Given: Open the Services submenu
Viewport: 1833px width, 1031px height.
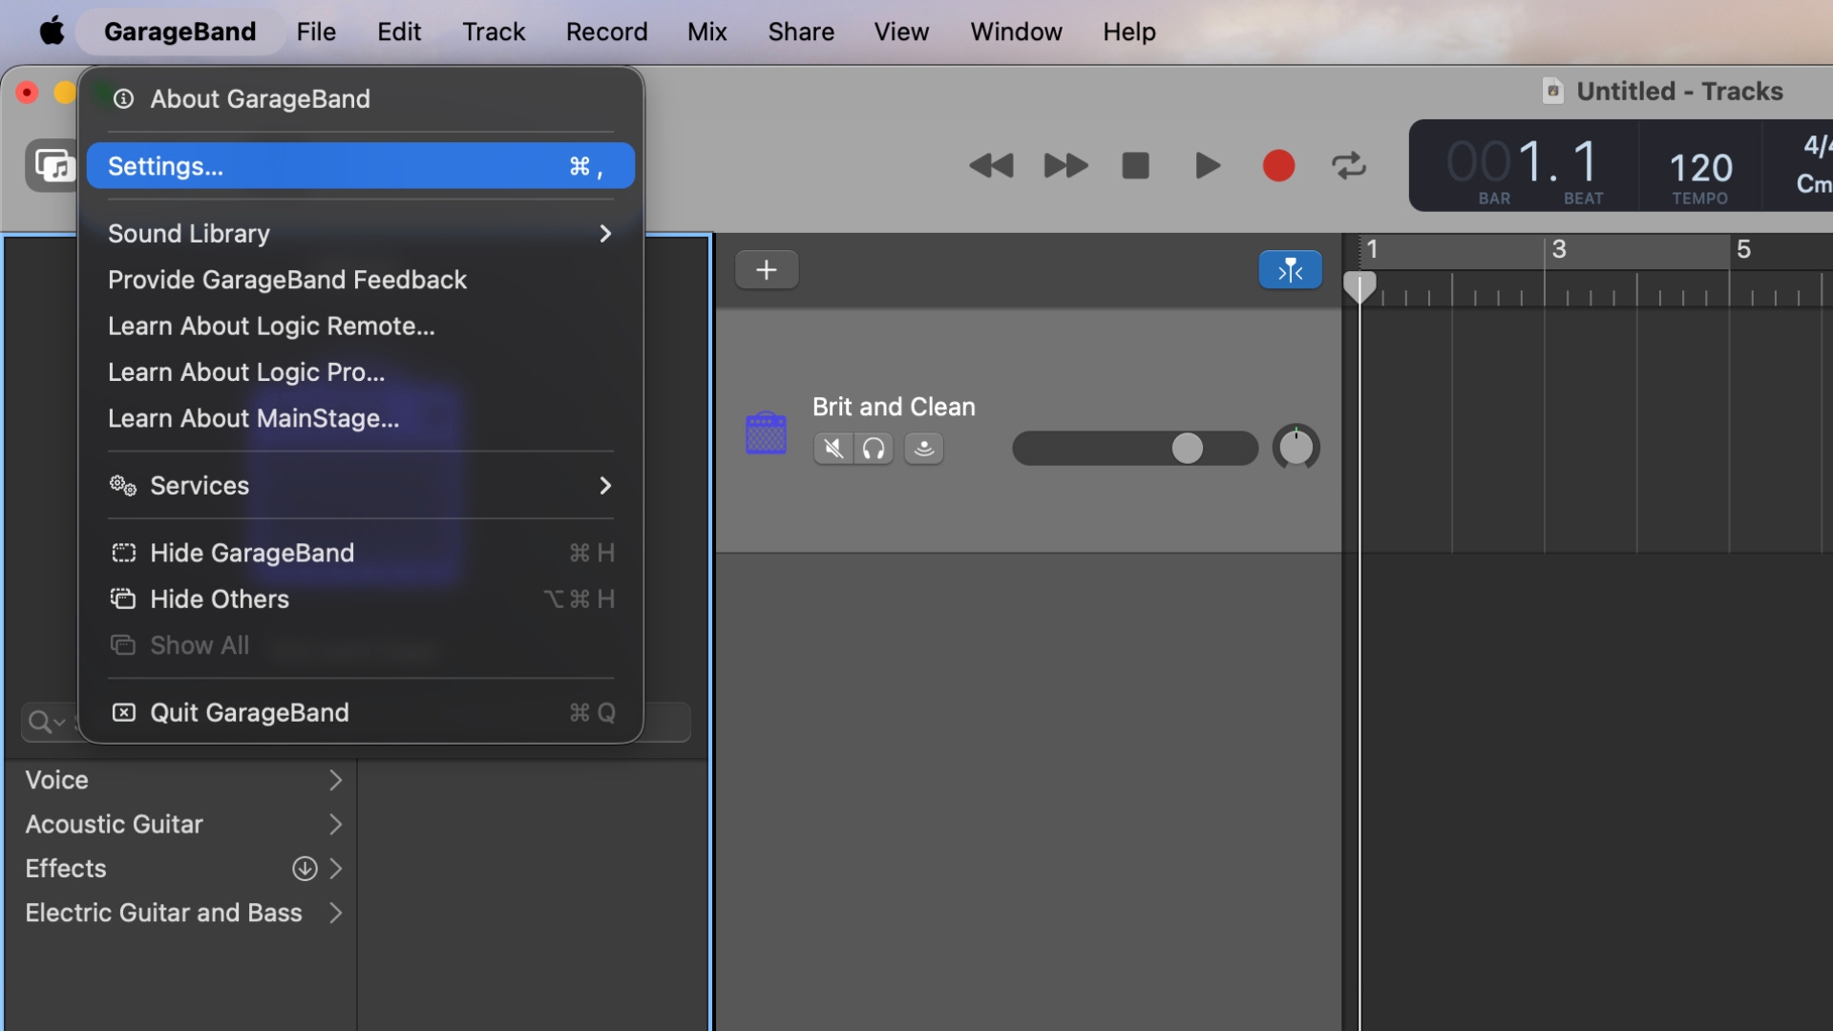Looking at the screenshot, I should (x=361, y=486).
